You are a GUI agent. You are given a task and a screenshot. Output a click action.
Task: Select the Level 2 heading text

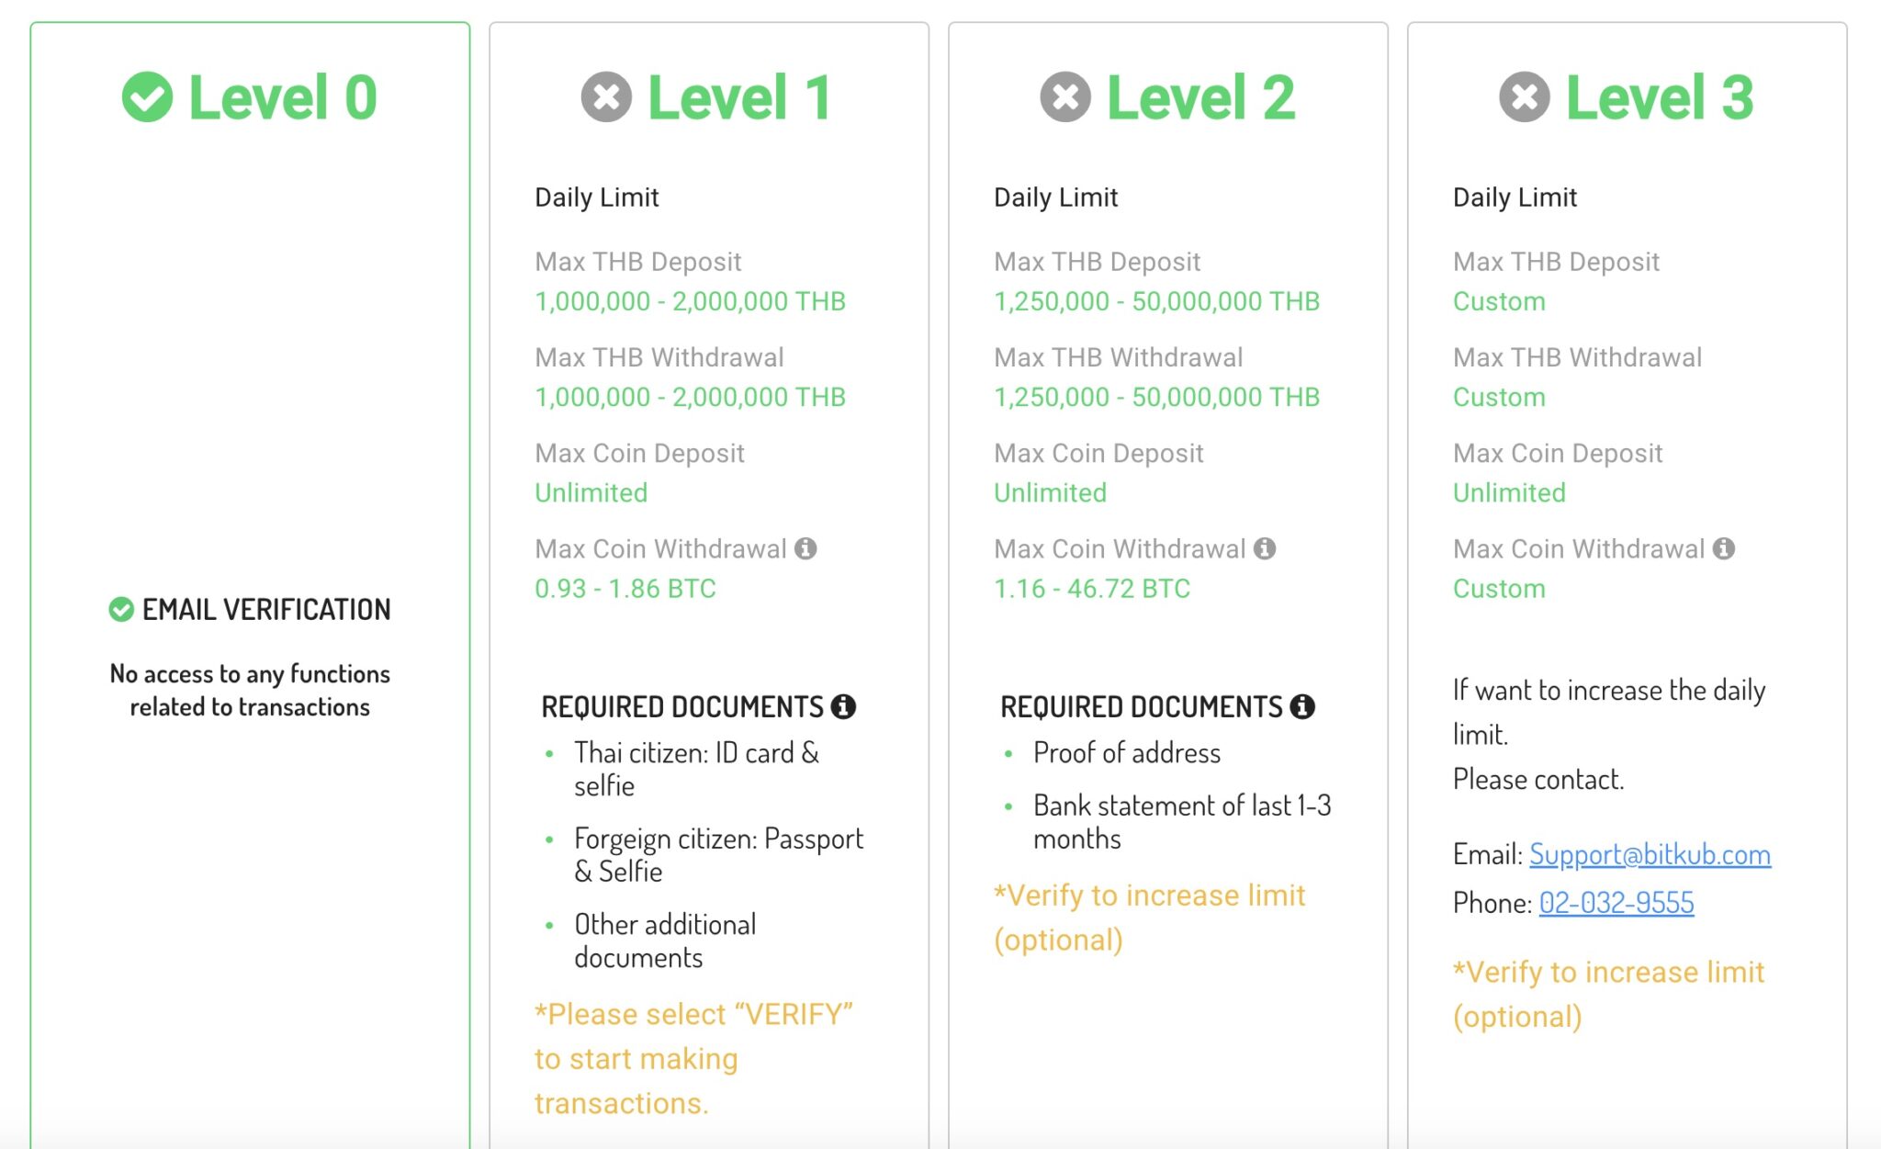pos(1200,97)
